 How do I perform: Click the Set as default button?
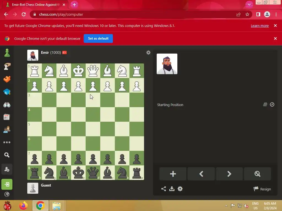98,38
